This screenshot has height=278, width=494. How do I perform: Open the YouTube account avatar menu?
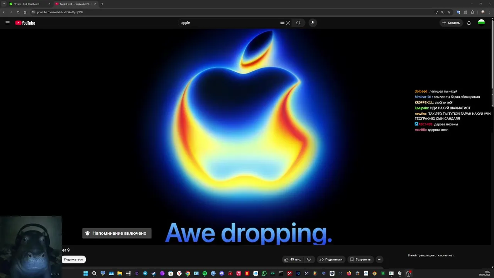point(481,23)
